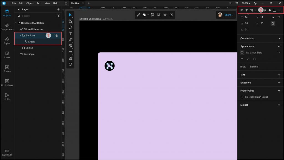Click the Create Component icon in toolbar
This screenshot has height=160, width=284.
(x=165, y=15)
